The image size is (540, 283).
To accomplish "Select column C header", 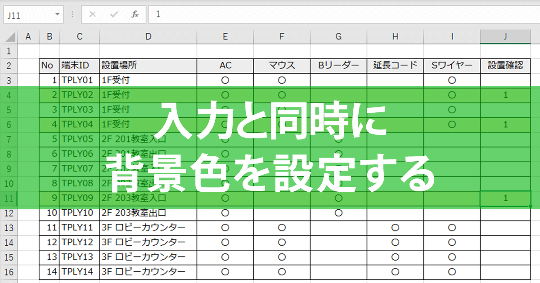I will coord(79,37).
